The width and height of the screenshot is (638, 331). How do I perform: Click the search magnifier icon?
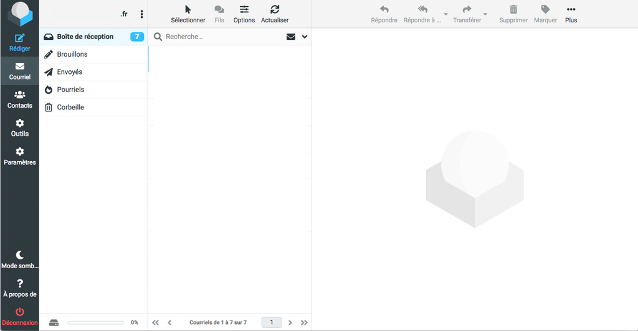click(158, 37)
